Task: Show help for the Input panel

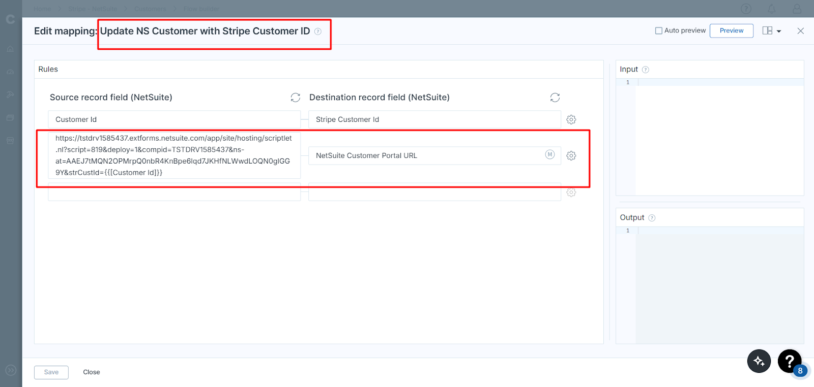Action: (645, 70)
